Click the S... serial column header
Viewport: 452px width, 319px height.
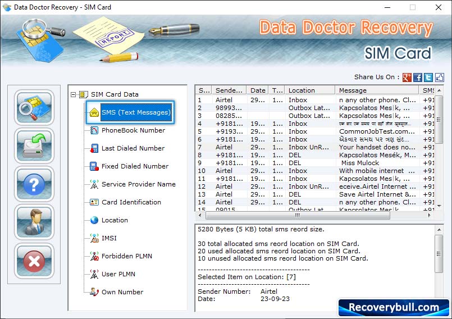tap(204, 90)
